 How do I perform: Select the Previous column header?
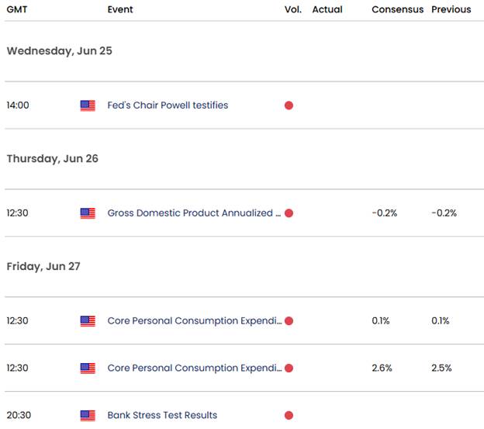[x=451, y=9]
